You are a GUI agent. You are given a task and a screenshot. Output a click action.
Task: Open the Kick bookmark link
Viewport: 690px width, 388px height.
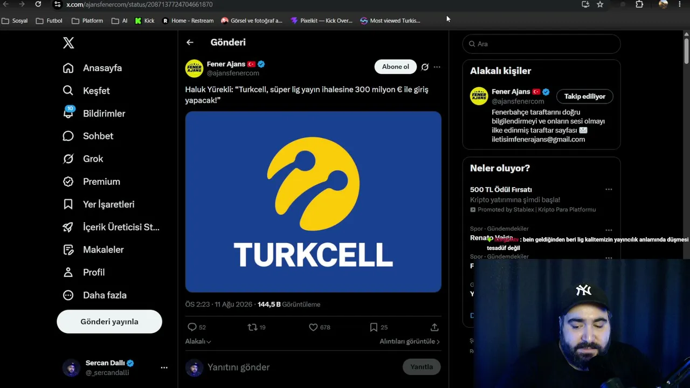[x=144, y=20]
